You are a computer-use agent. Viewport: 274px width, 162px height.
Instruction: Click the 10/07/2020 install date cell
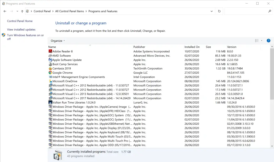click(x=192, y=51)
